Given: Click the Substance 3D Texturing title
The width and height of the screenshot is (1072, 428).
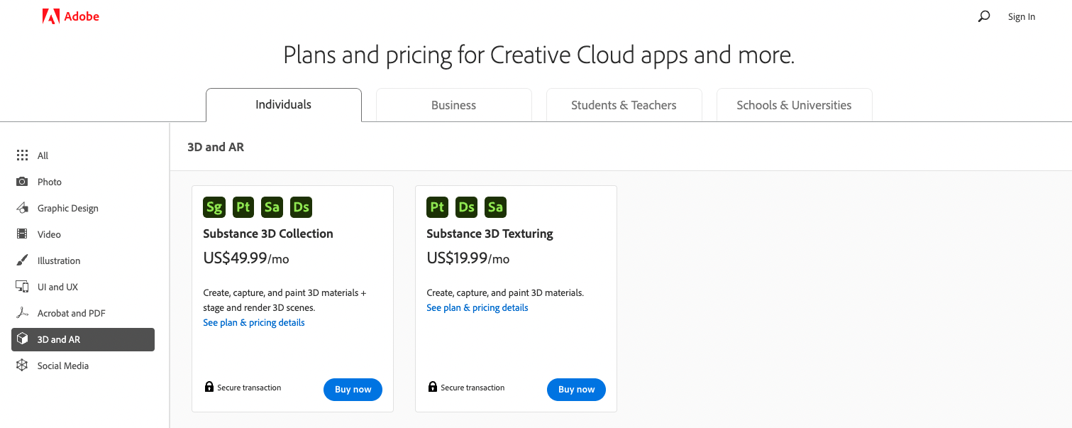Looking at the screenshot, I should 490,234.
